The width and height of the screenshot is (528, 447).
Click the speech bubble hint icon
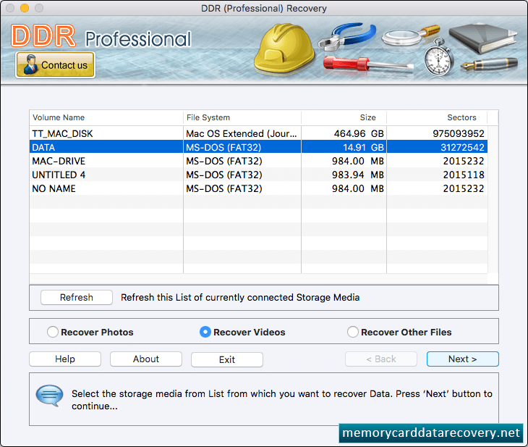click(x=49, y=396)
